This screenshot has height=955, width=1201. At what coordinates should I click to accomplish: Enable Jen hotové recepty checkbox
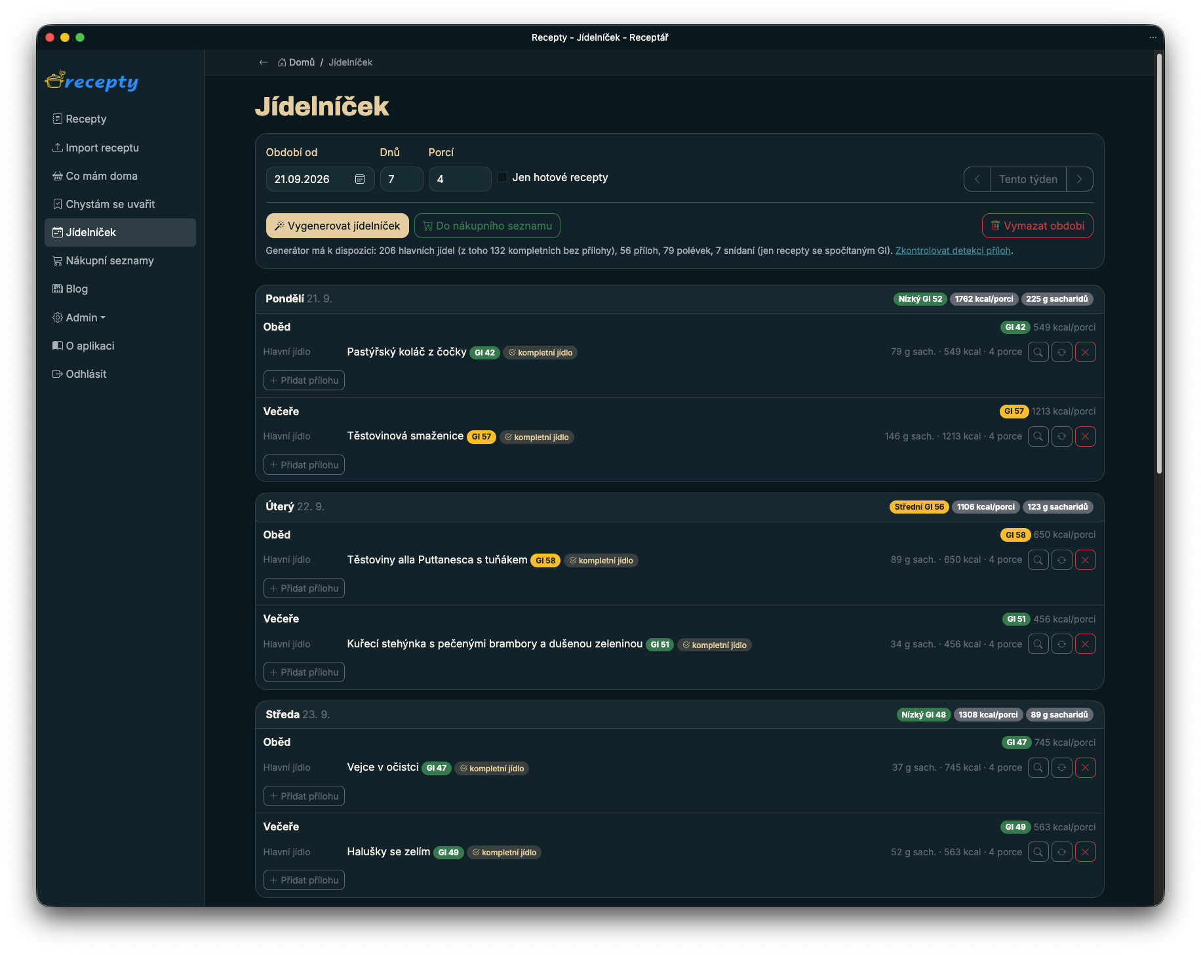coord(502,177)
